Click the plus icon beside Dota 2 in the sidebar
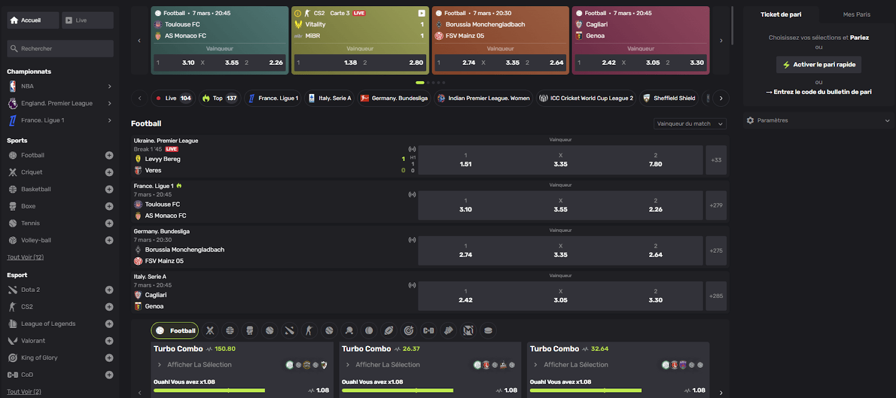This screenshot has width=896, height=398. (x=109, y=290)
